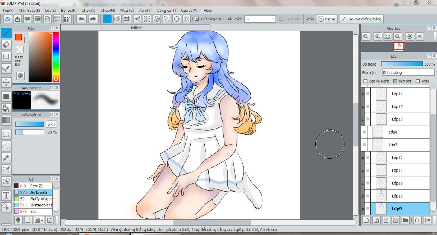Open the Điều chỉnh value dropdown
This screenshot has width=437, height=235.
(x=273, y=19)
